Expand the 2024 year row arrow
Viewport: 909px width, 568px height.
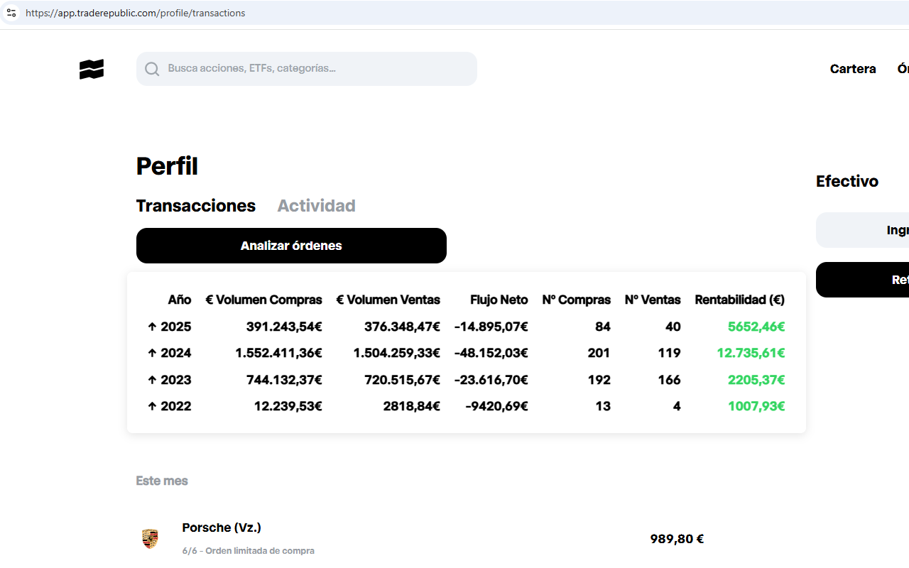click(152, 353)
